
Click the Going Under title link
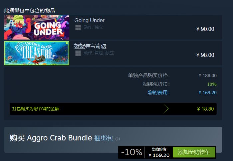[89, 20]
